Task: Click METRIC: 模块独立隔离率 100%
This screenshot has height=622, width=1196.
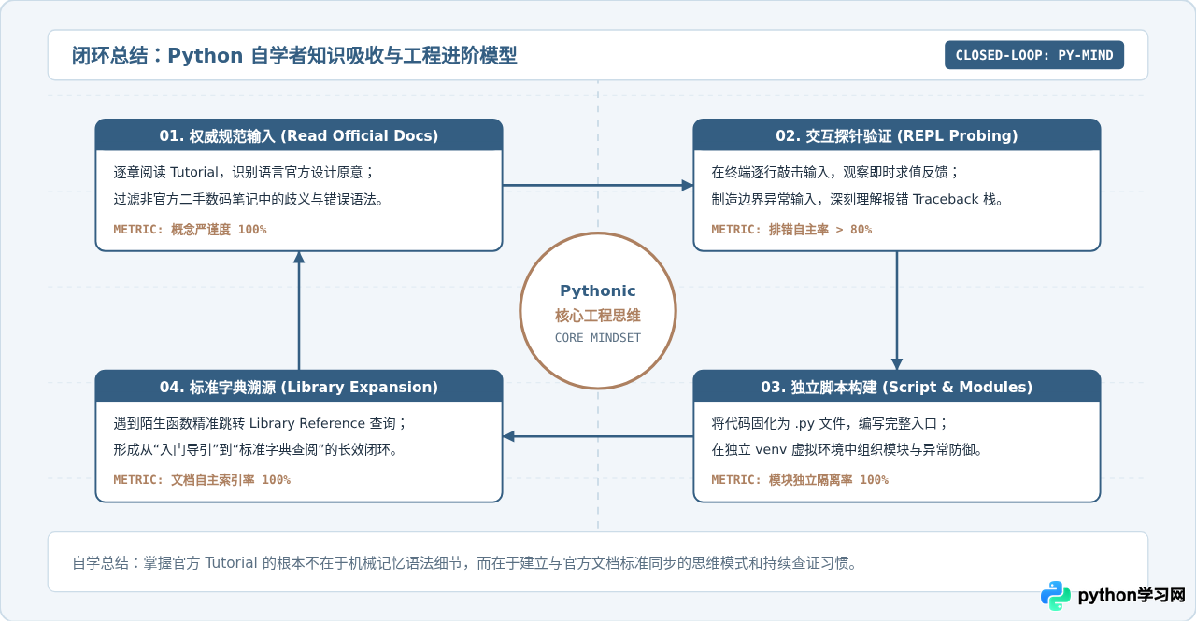Action: 800,480
